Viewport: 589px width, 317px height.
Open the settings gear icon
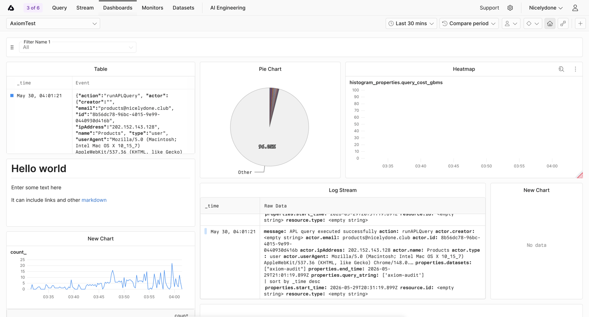[x=510, y=8]
